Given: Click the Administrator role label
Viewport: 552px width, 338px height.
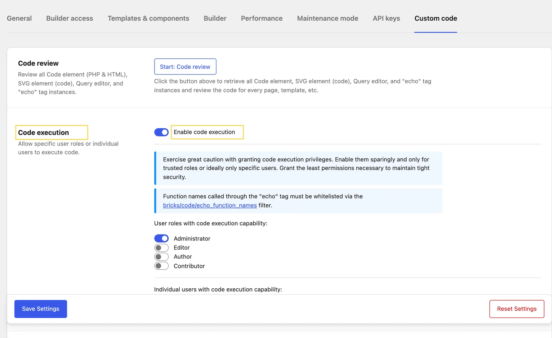Looking at the screenshot, I should [x=192, y=239].
